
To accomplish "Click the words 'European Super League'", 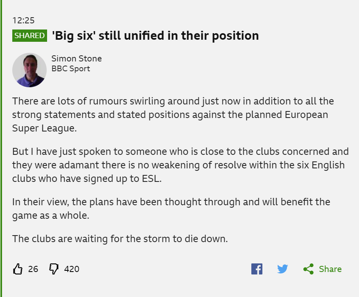I will point(170,121).
